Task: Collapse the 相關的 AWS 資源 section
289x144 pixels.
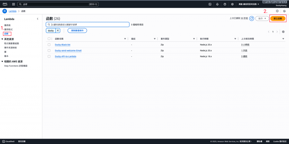Action: (x=2, y=61)
